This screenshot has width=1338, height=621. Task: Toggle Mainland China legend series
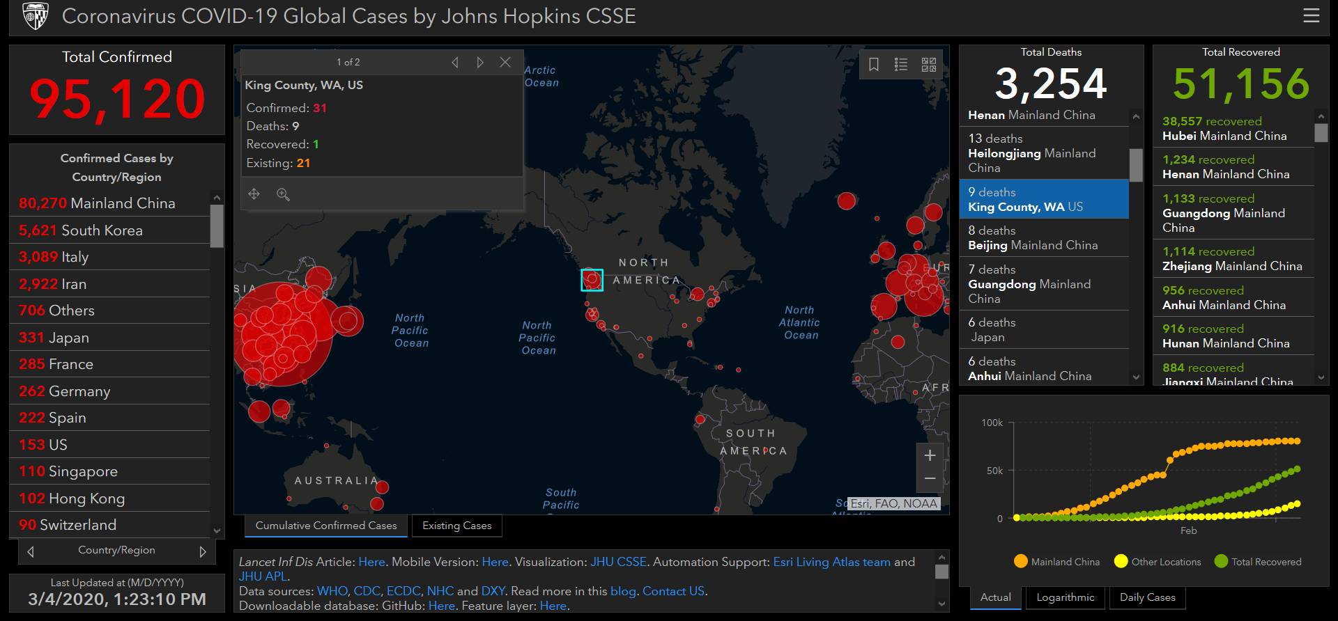tap(1057, 561)
